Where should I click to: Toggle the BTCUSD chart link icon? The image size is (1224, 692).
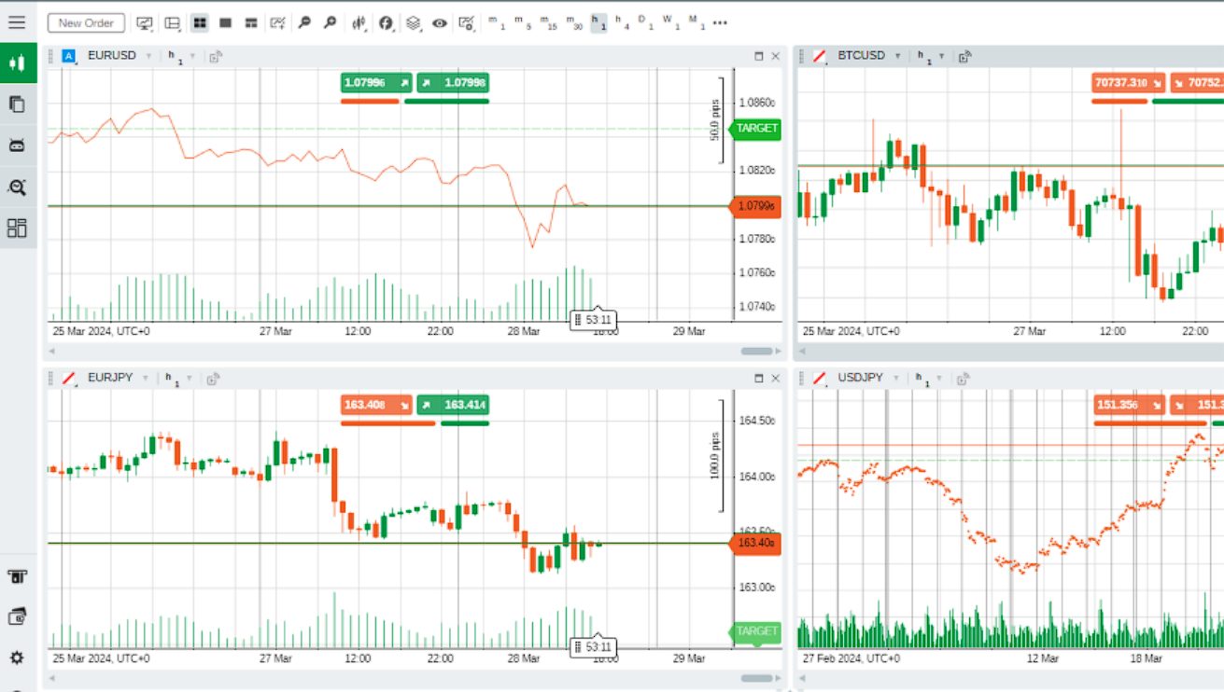[x=820, y=56]
